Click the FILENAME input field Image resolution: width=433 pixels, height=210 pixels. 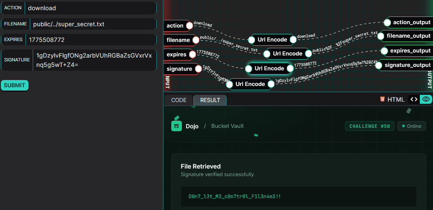coord(93,24)
